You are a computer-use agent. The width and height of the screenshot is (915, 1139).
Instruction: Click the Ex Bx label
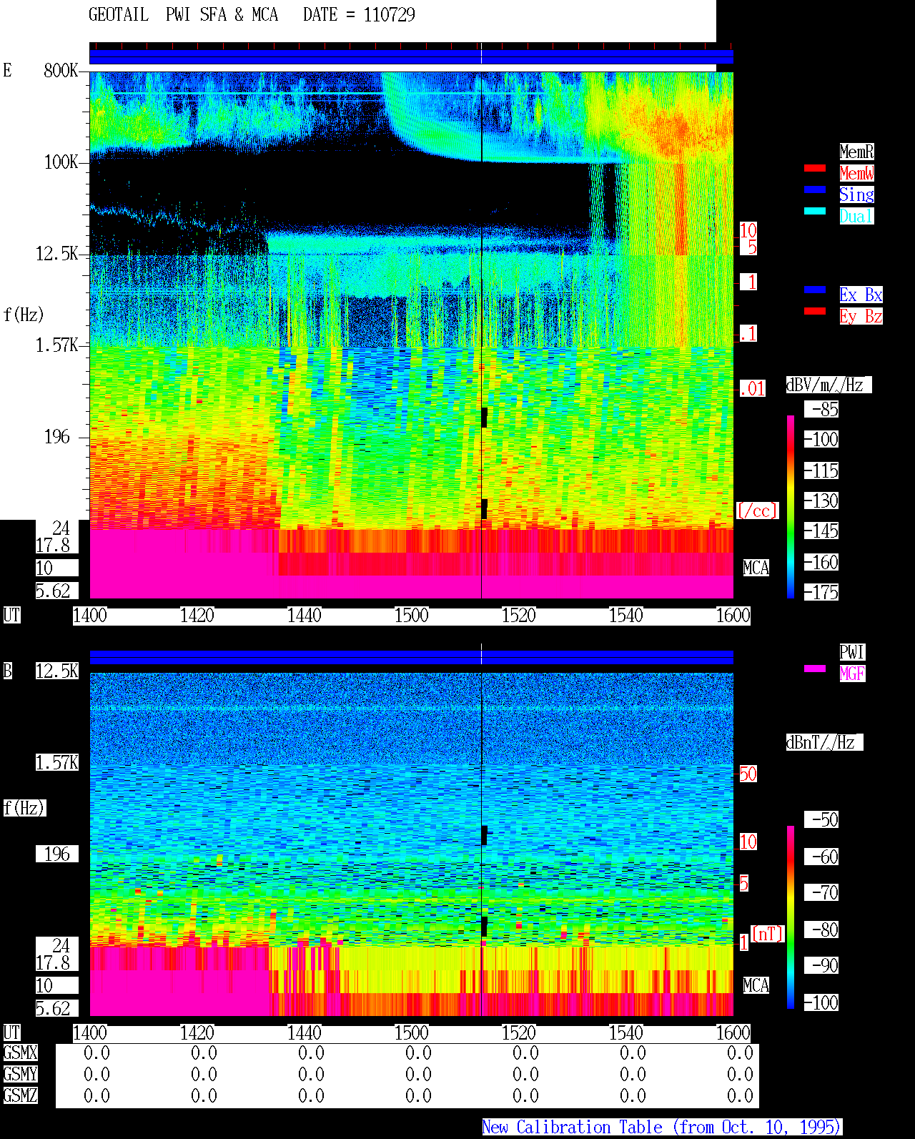(x=861, y=295)
